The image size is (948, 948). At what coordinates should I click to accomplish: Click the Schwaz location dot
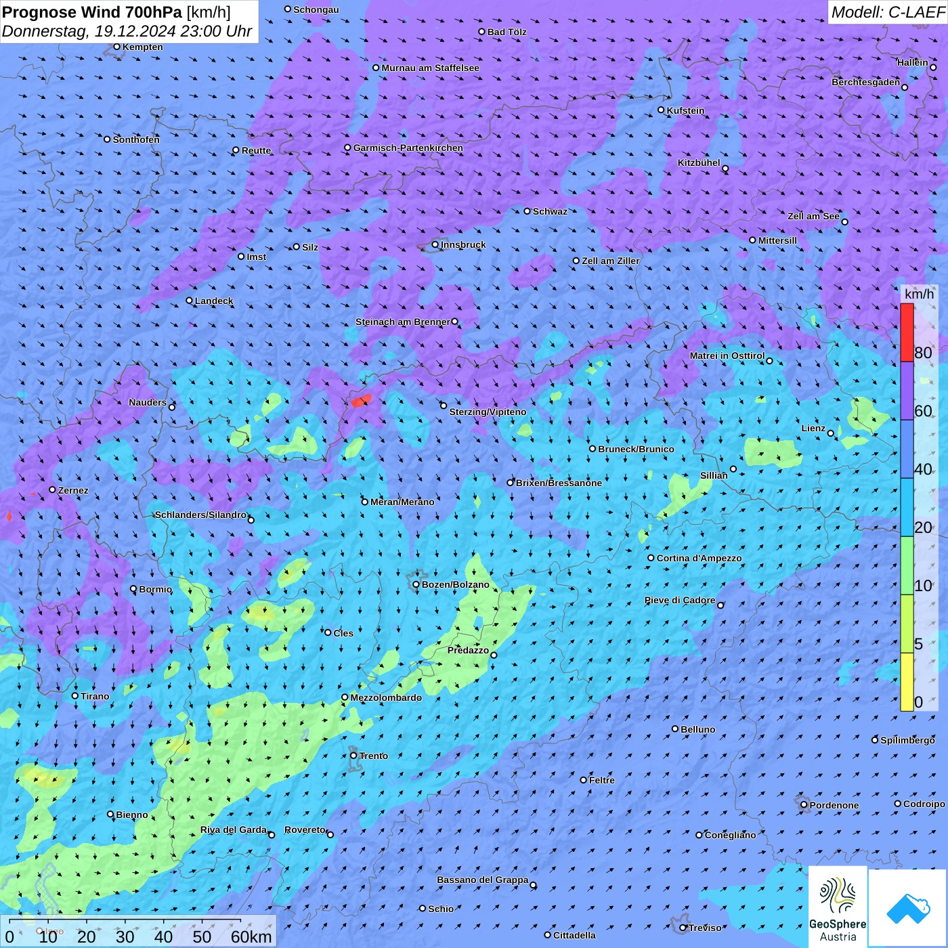(x=527, y=211)
